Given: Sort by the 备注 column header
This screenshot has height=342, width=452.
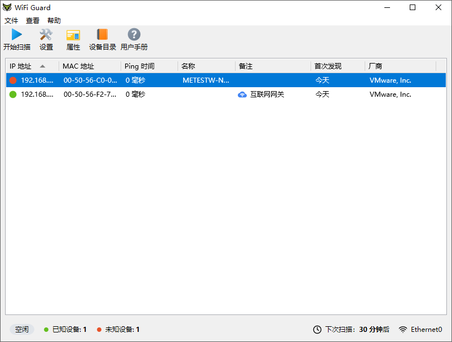Looking at the screenshot, I should point(273,66).
